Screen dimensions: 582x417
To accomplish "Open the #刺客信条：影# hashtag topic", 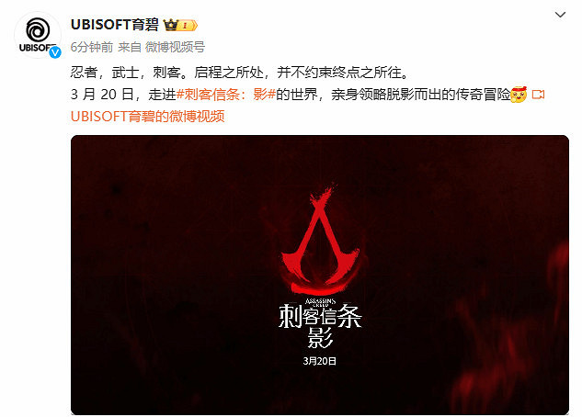I will pos(225,95).
